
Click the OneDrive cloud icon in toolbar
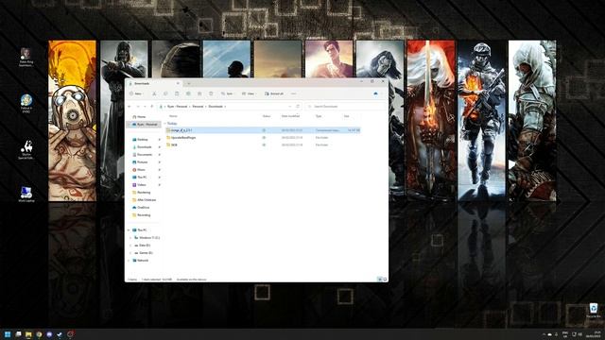[x=375, y=93]
